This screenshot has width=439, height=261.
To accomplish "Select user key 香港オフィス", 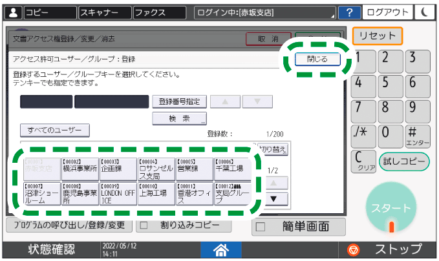I will coord(195,194).
